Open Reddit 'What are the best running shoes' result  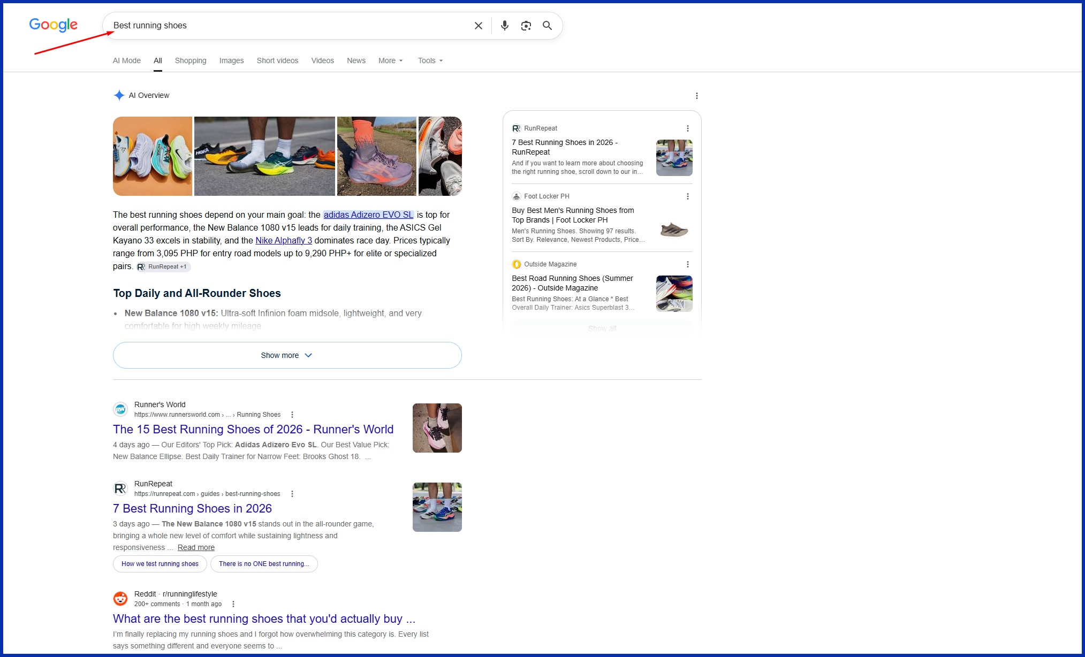click(x=264, y=618)
